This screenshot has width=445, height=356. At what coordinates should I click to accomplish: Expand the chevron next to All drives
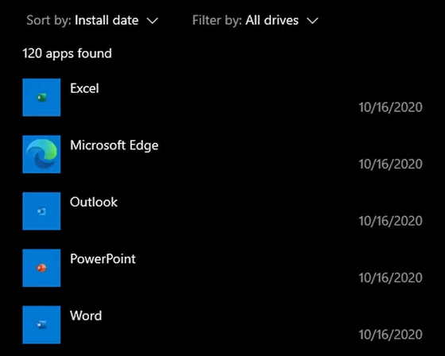[312, 21]
